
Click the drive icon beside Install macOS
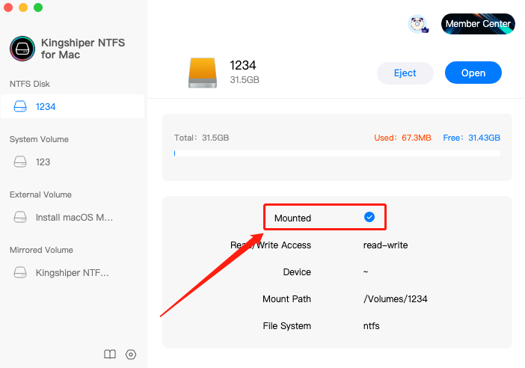[x=20, y=217]
